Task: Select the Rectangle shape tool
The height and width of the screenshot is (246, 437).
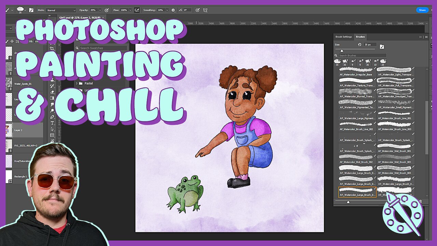Action: [x=52, y=135]
